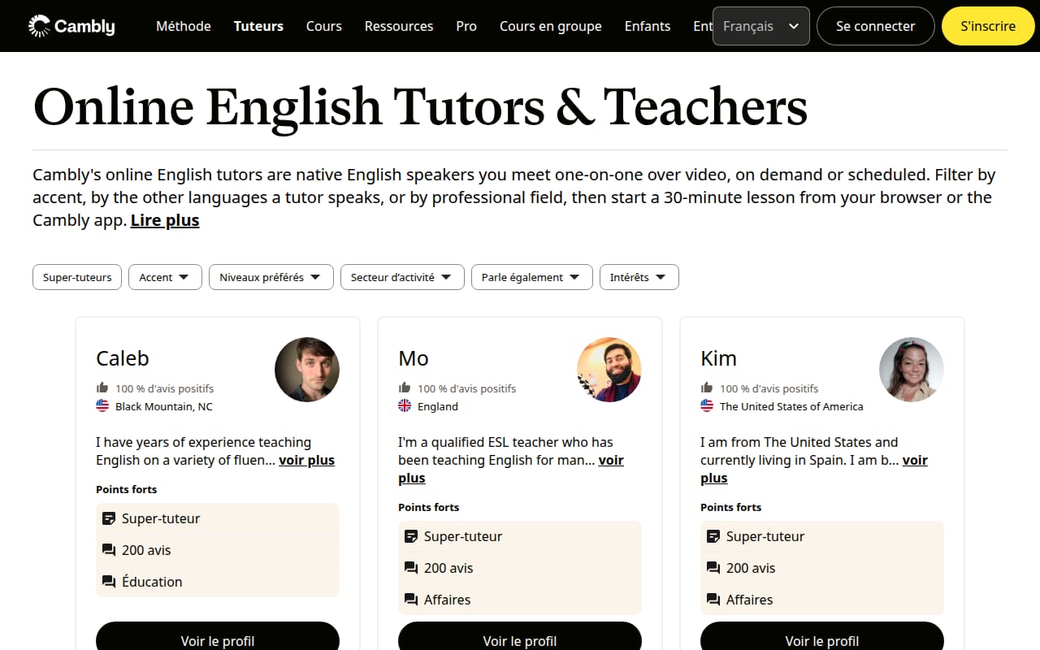This screenshot has height=650, width=1040.
Task: Click Voir le profil on Kim's card
Action: tap(822, 636)
